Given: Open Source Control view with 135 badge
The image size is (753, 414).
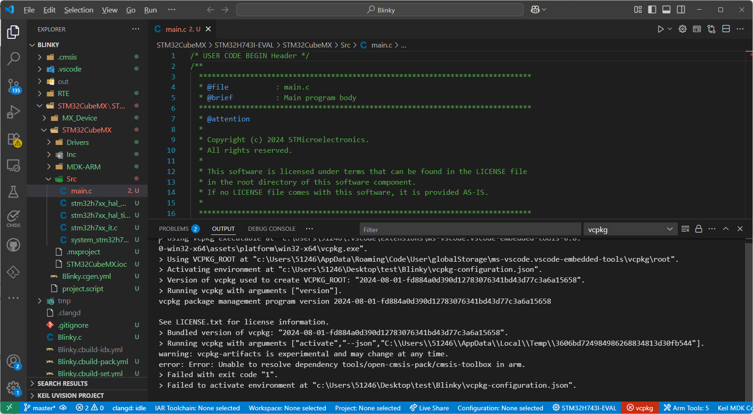Looking at the screenshot, I should pos(13,86).
